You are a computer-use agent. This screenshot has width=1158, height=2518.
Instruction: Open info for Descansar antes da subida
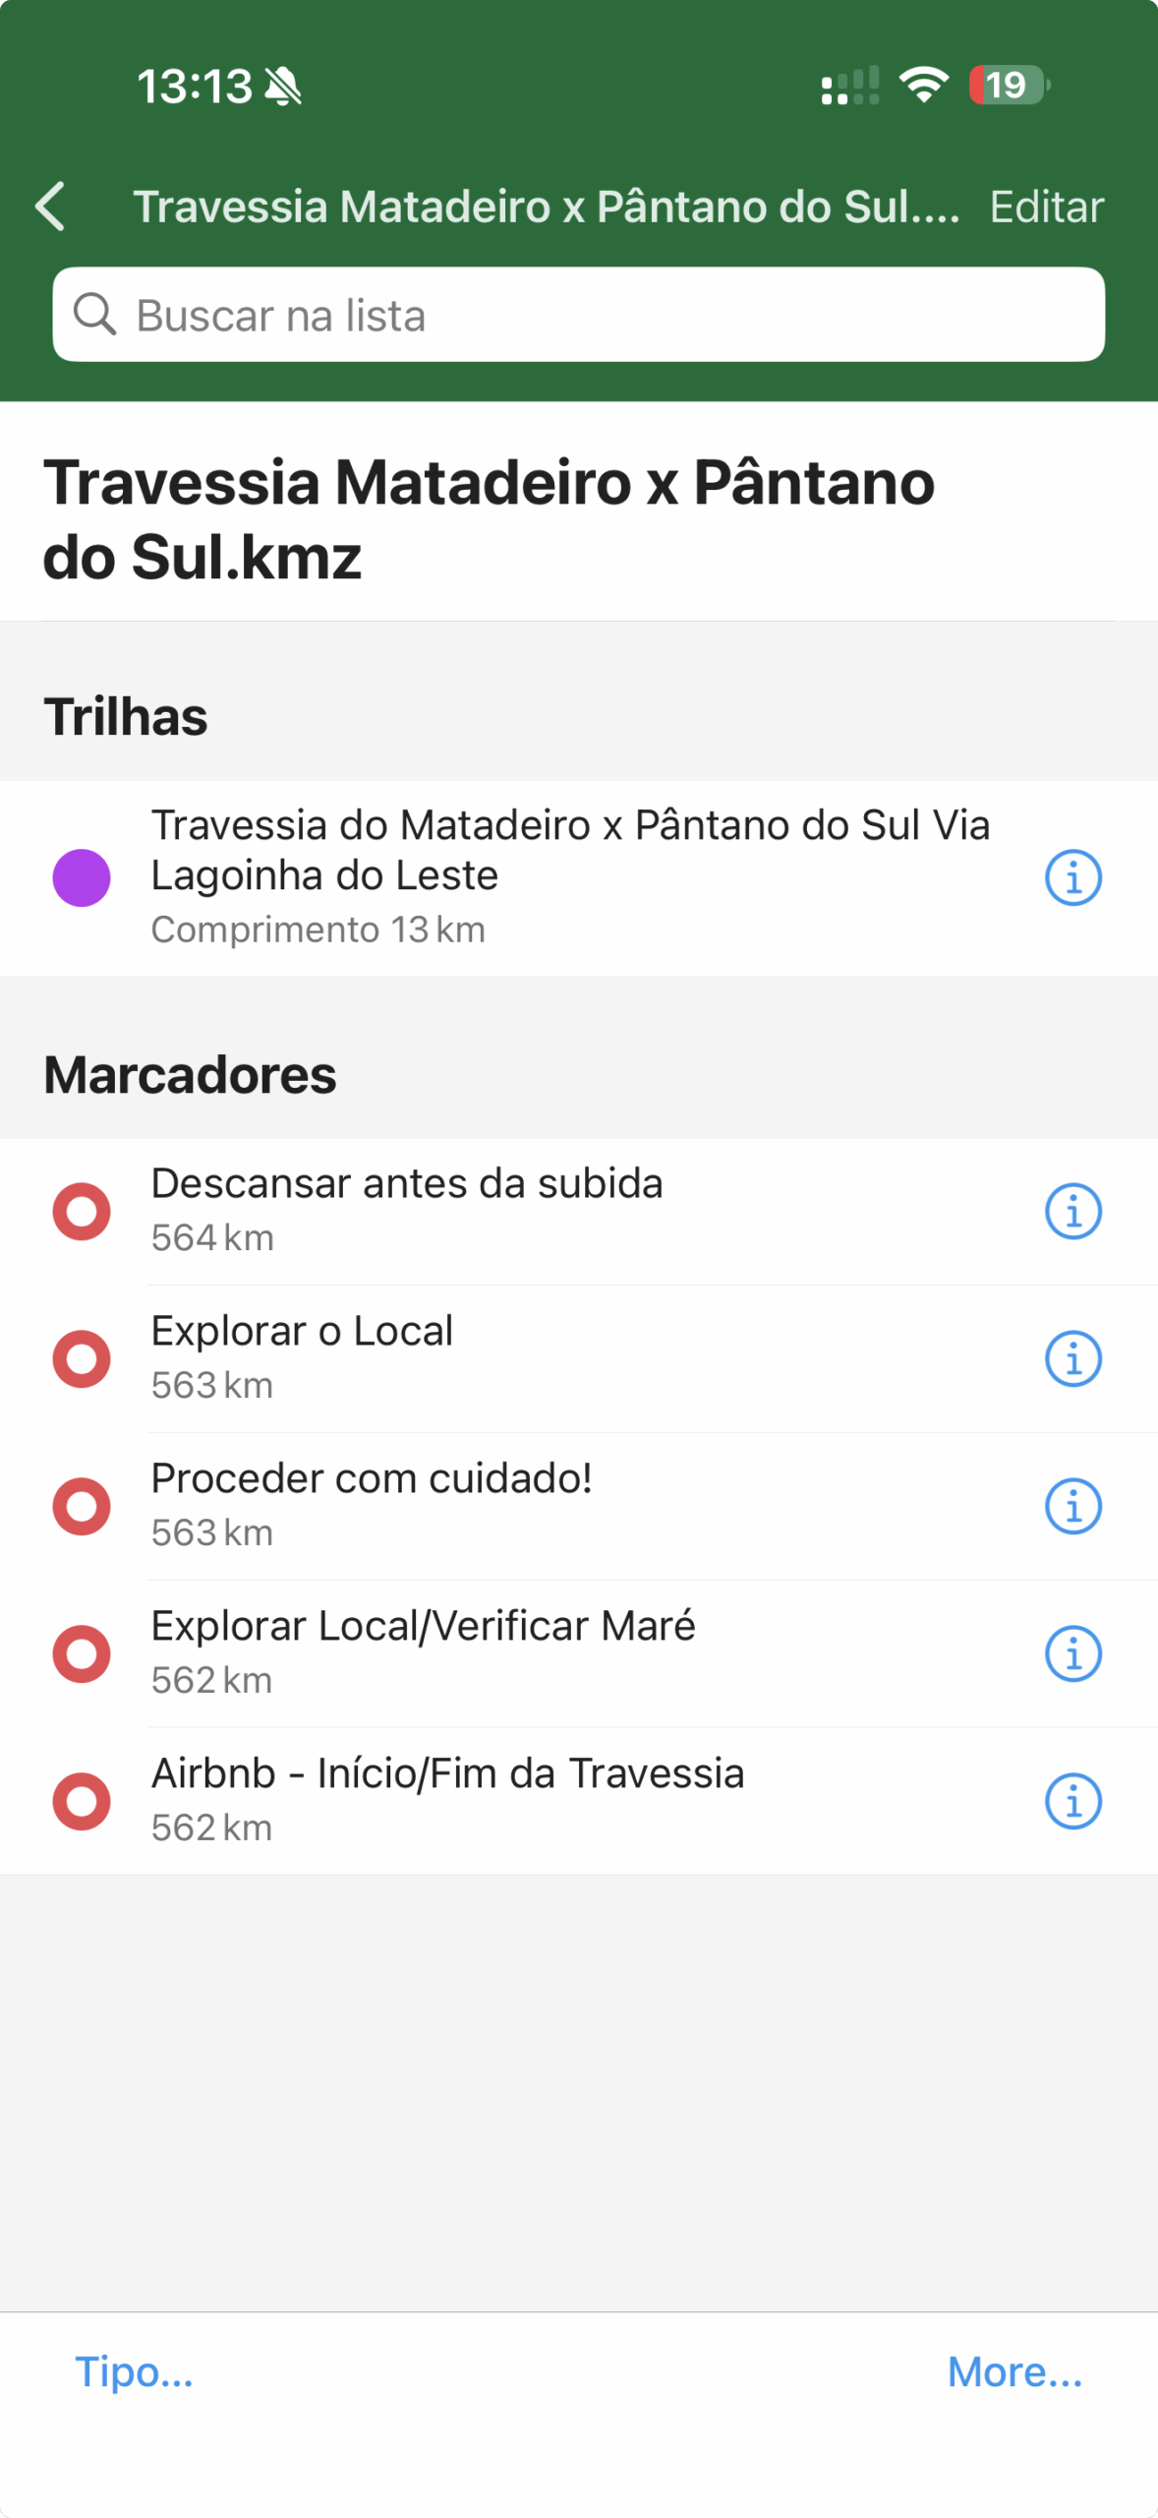click(x=1072, y=1211)
